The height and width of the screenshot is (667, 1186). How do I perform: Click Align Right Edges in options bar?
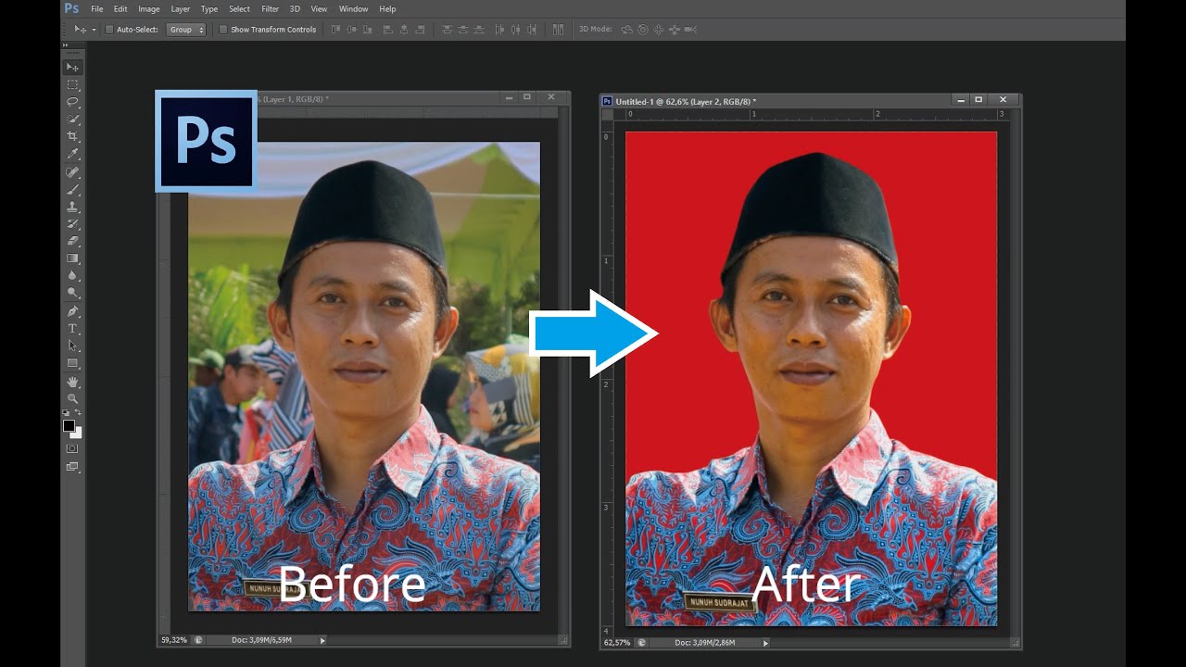[421, 30]
